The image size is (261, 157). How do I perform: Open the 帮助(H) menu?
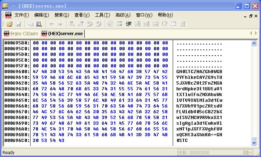(x=165, y=15)
